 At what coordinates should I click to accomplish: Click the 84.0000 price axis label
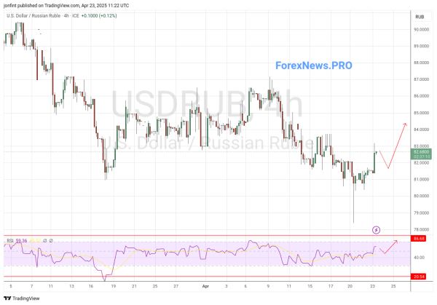coord(421,130)
